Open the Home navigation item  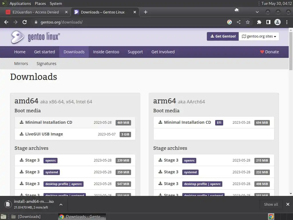20,52
